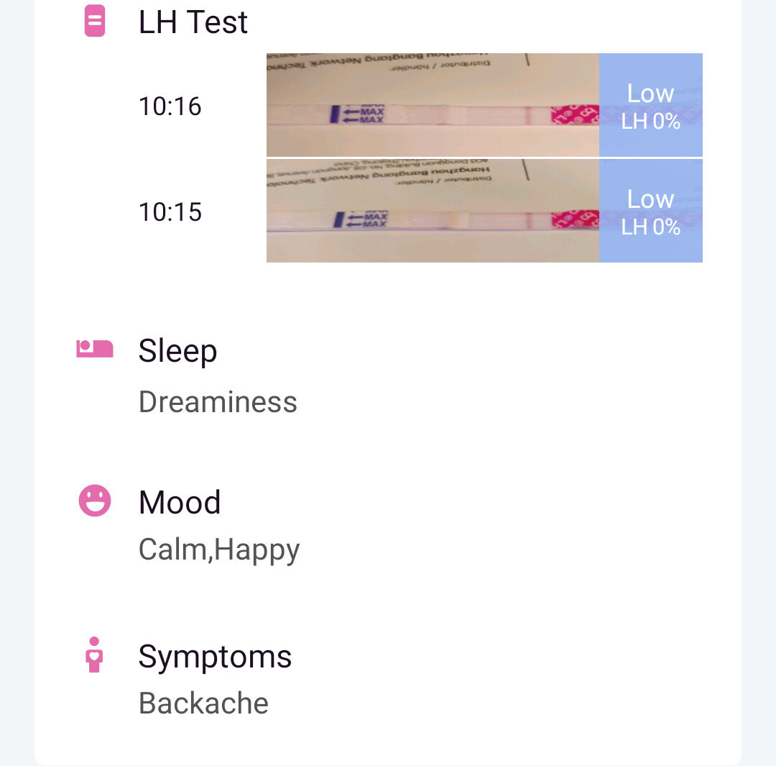Open the Symptoms section heading
Viewport: 776px width, 766px height.
click(x=215, y=657)
